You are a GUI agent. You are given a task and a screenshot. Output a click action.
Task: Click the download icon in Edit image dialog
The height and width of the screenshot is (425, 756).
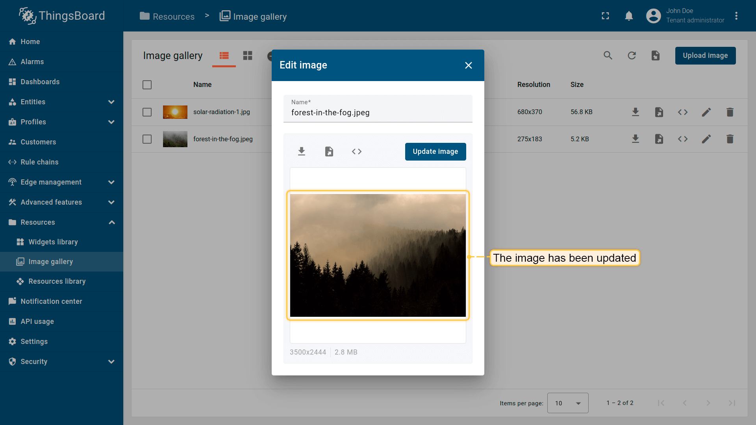pos(302,152)
